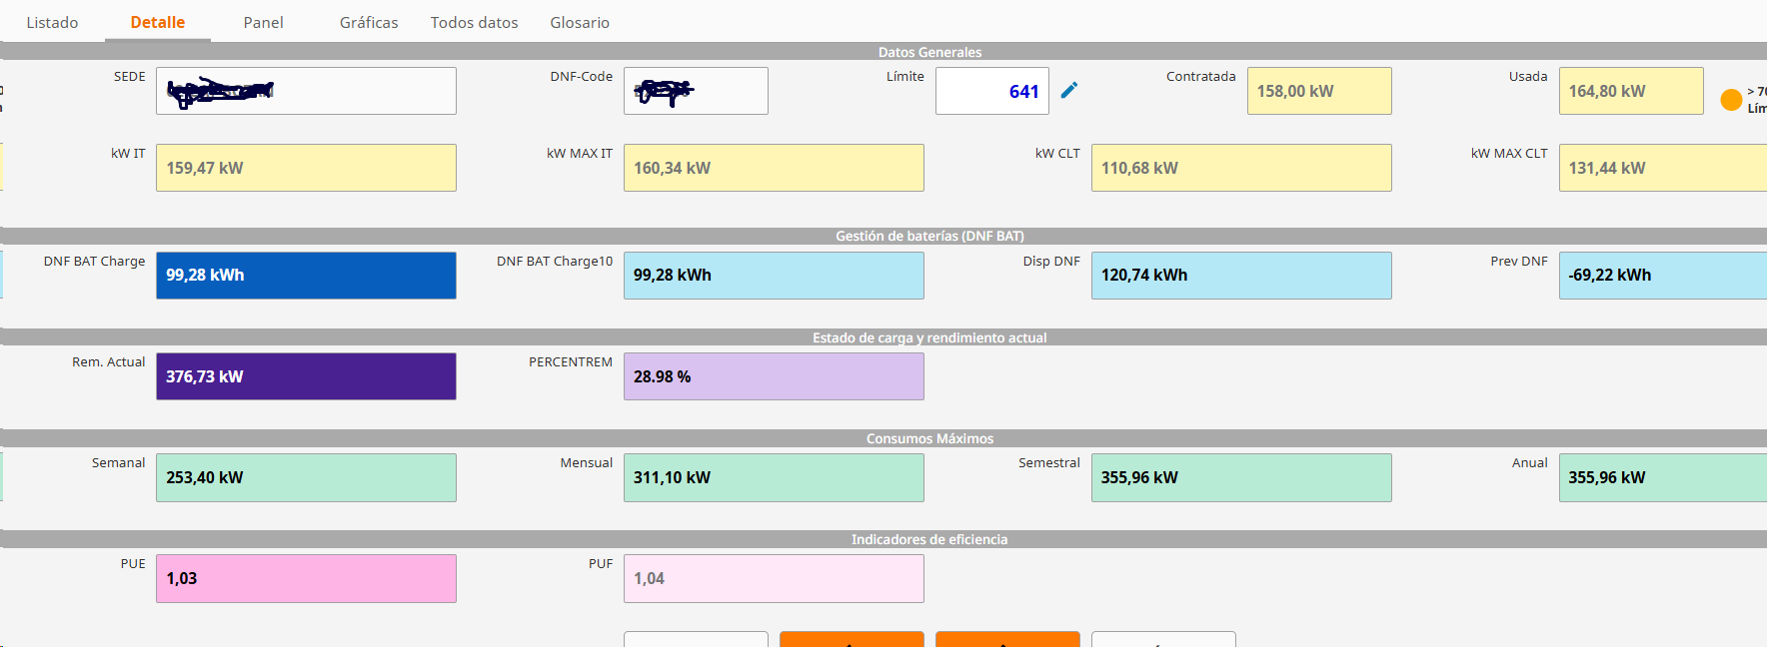Click the Disp DNF label
This screenshot has width=1767, height=647.
(1051, 261)
